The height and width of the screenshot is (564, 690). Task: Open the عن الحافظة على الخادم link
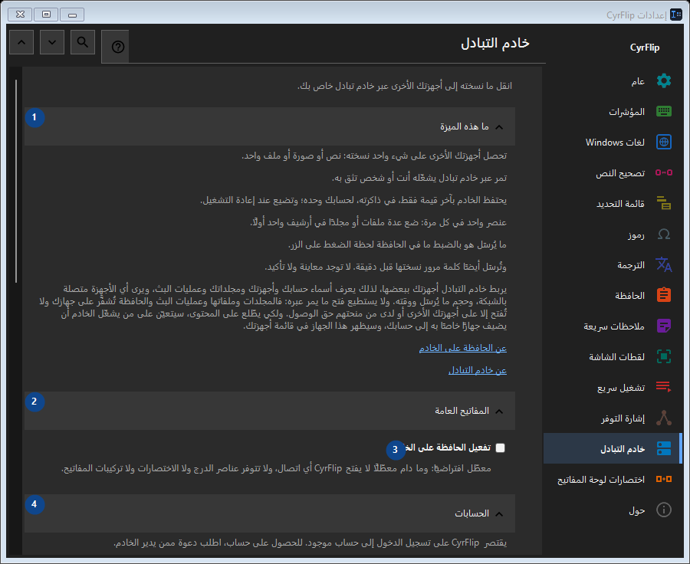(x=462, y=348)
